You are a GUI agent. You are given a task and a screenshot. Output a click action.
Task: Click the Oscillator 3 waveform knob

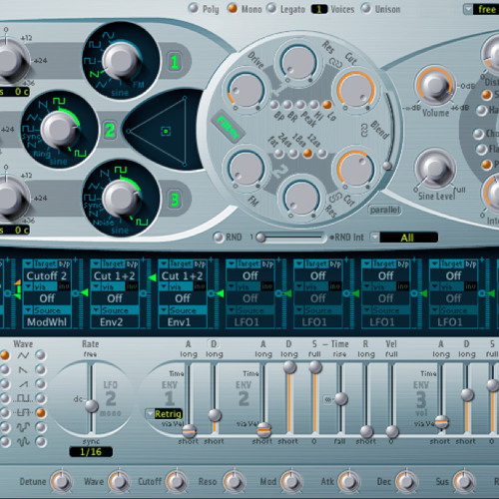click(x=121, y=199)
